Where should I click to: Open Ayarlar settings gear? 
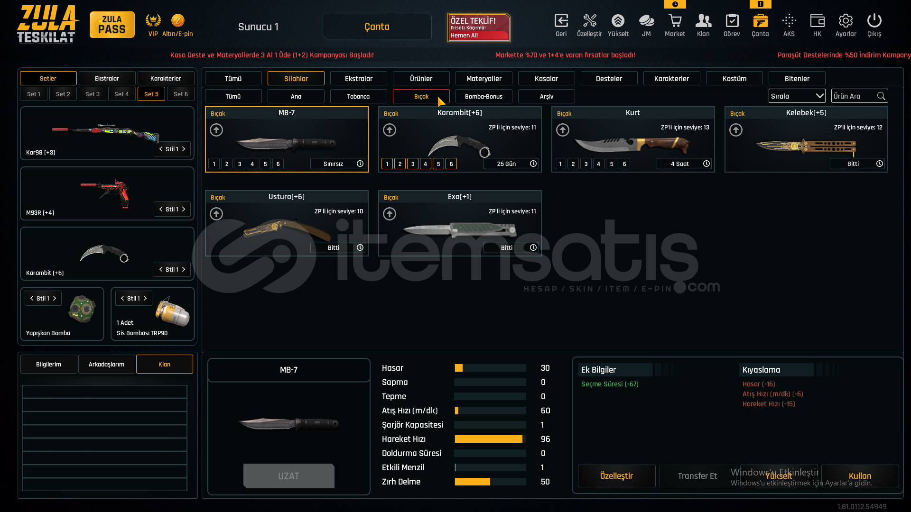pos(846,21)
